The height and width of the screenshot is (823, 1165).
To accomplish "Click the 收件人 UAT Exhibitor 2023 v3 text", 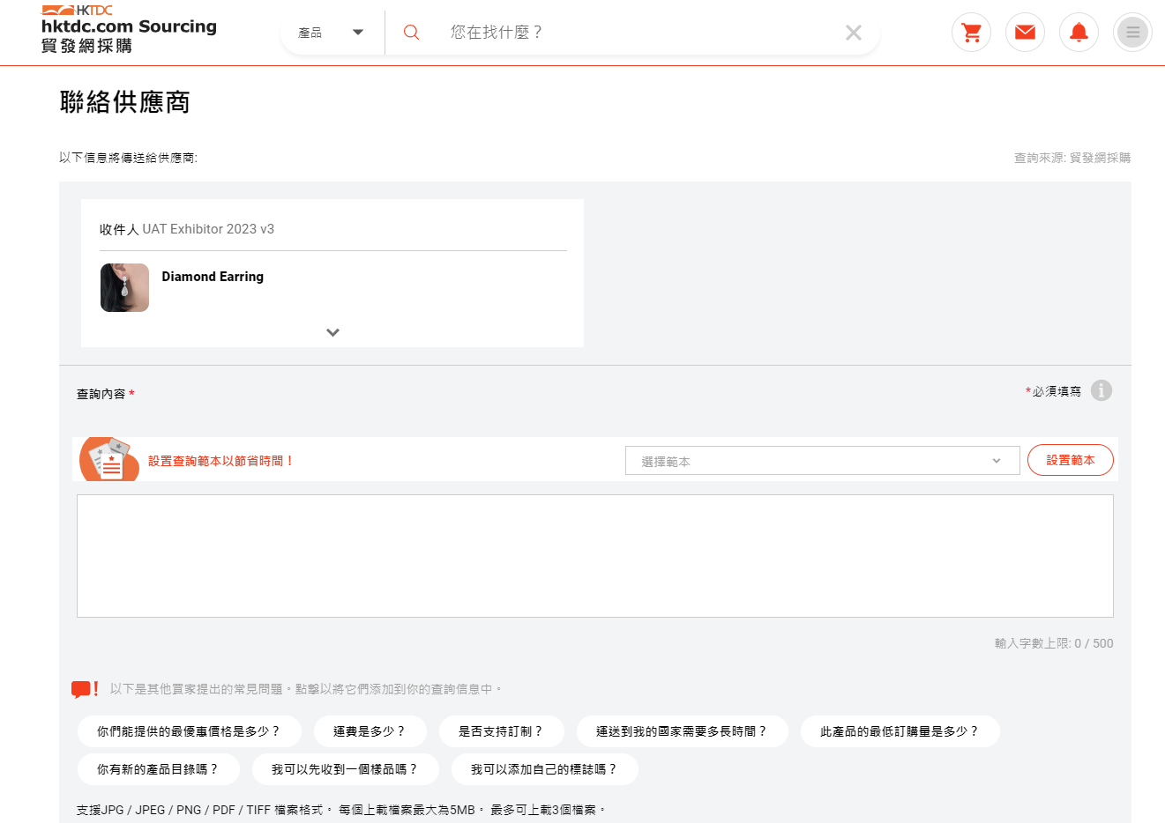I will tap(187, 229).
